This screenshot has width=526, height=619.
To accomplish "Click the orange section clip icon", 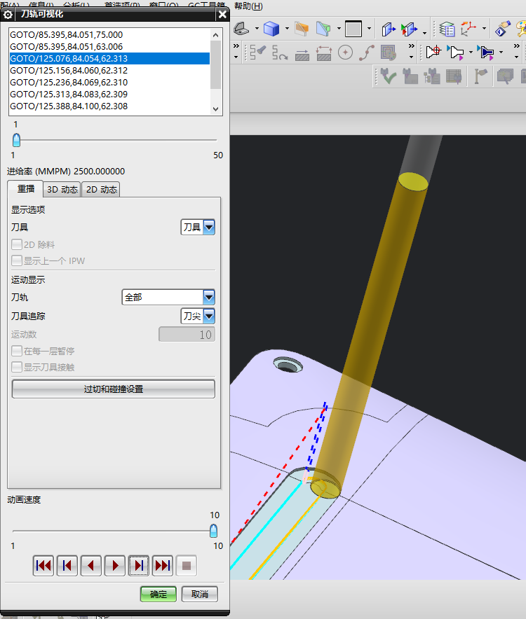I will 302,29.
